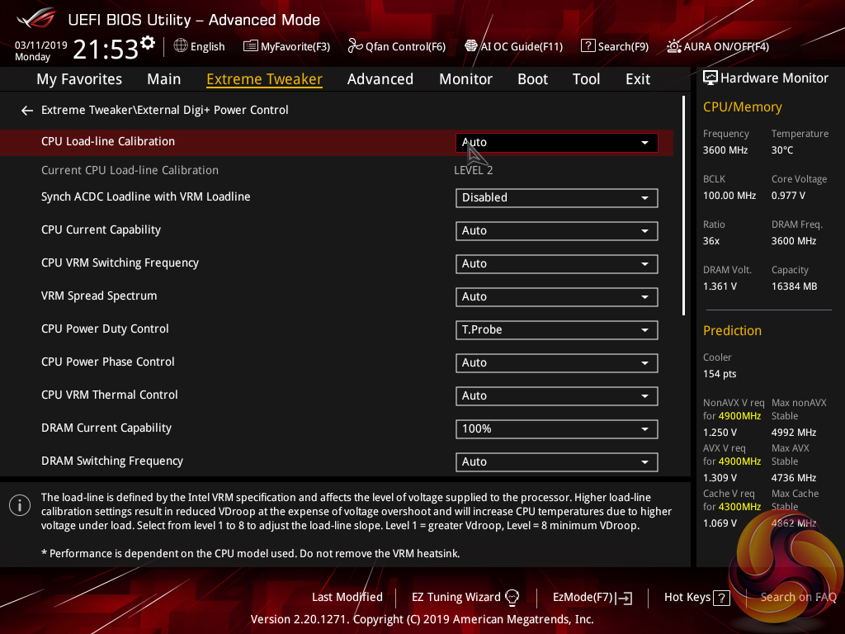Select the VRM Spread Spectrum dropdown
The image size is (845, 634).
tap(556, 297)
